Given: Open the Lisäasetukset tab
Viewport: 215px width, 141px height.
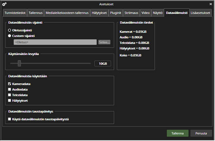Looking at the screenshot, I should [200, 13].
